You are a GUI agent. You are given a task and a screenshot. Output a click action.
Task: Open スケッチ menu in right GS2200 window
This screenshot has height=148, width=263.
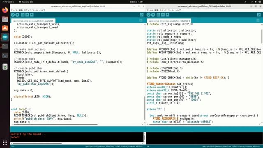(x=163, y=10)
